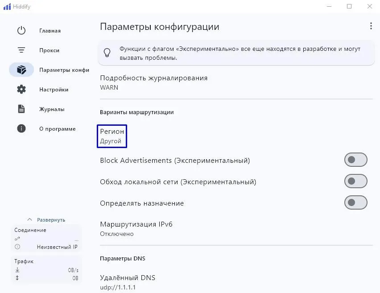Click the О программе info icon

click(21, 128)
